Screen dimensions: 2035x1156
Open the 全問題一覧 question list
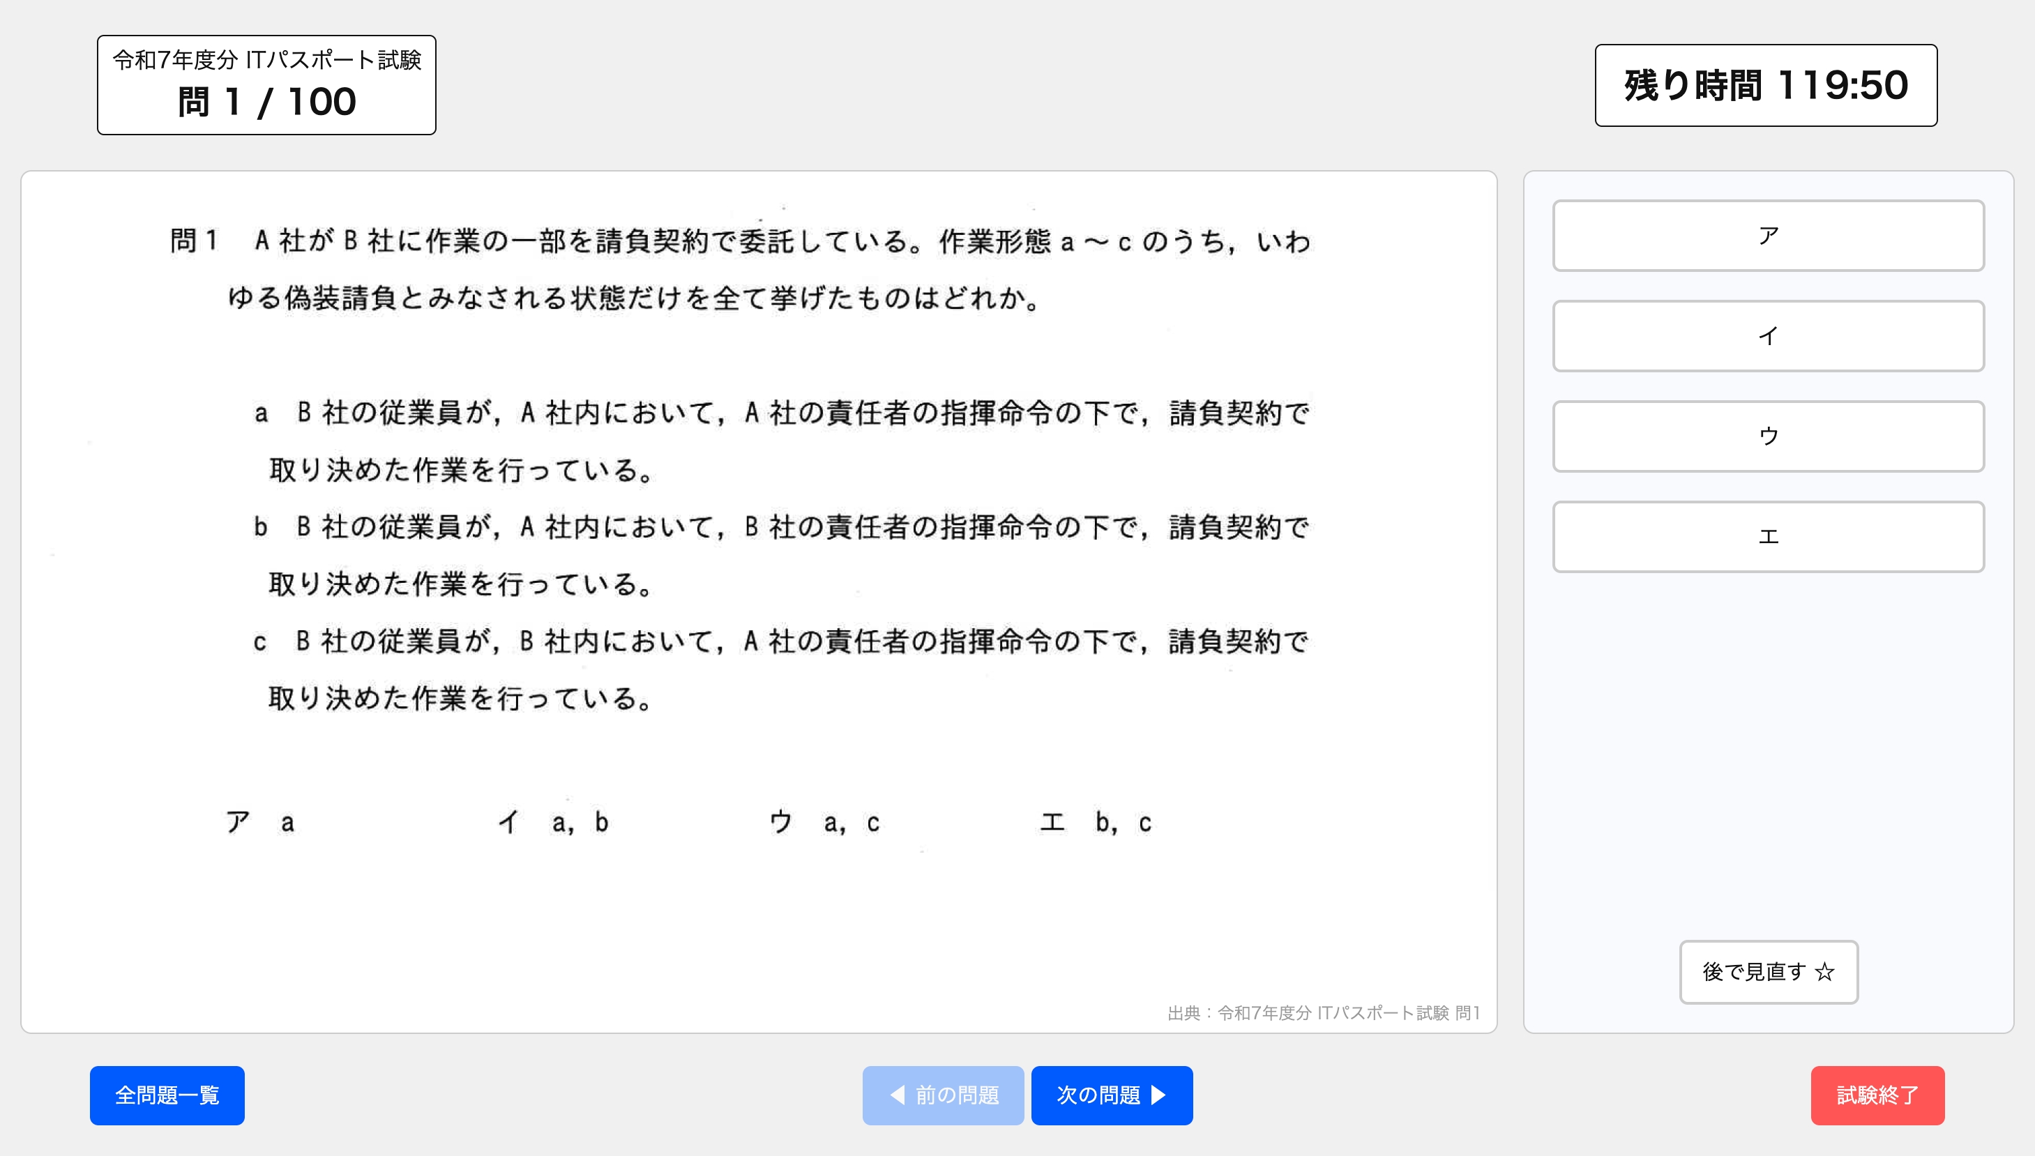(167, 1095)
